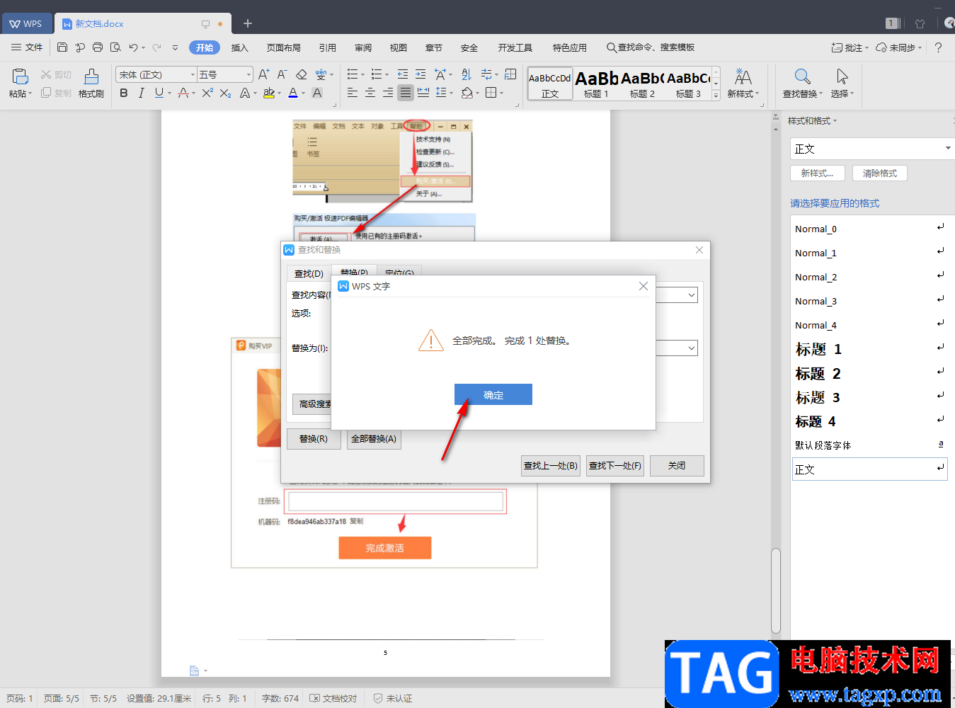Image resolution: width=955 pixels, height=708 pixels.
Task: Click the Numbered list icon
Action: click(377, 74)
